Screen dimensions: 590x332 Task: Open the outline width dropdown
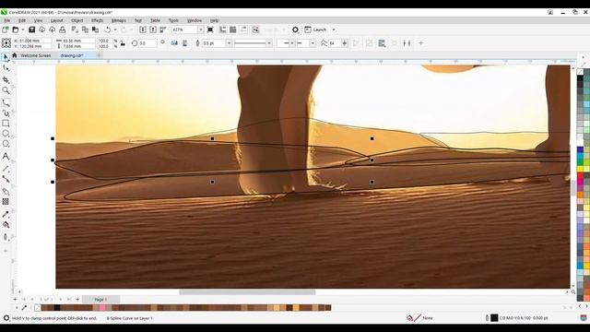pos(229,43)
